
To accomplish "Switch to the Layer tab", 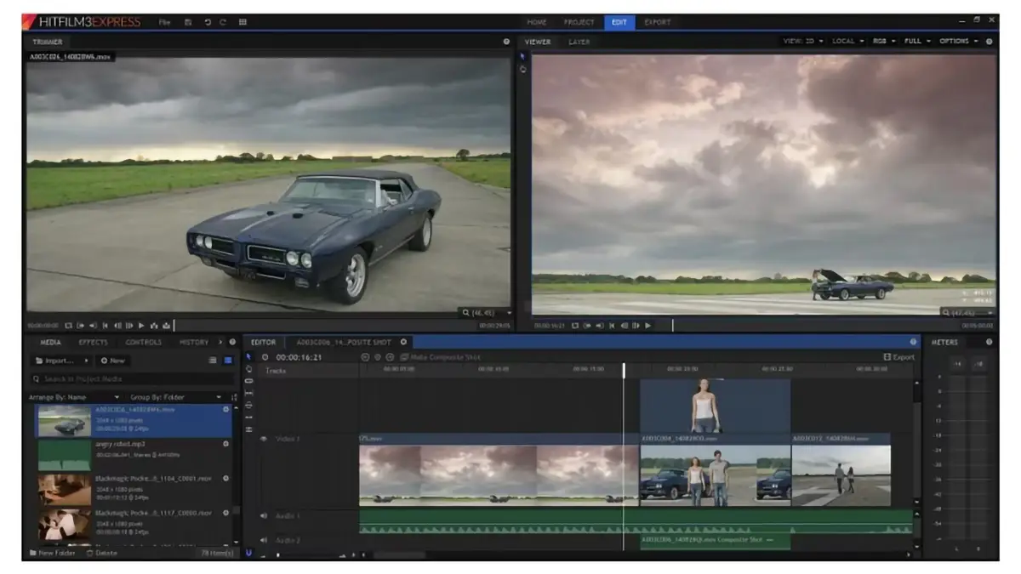I will click(x=579, y=42).
